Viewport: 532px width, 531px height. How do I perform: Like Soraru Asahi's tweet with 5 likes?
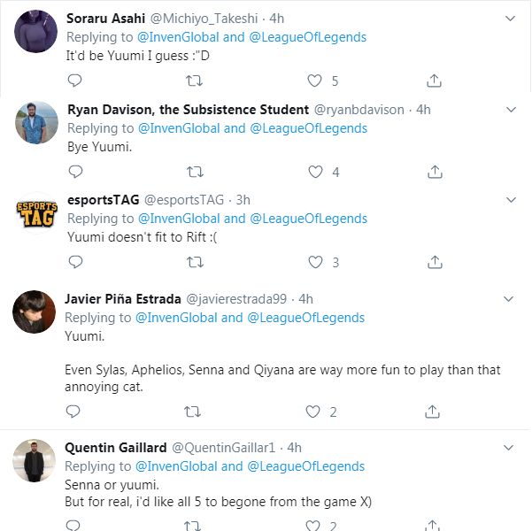click(x=314, y=81)
